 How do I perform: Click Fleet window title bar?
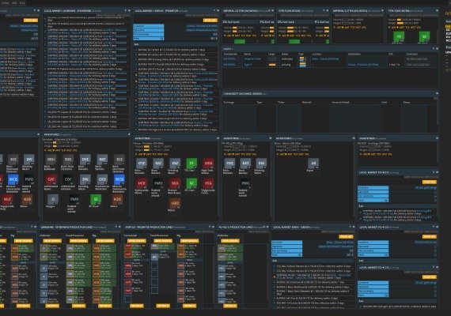330,49
